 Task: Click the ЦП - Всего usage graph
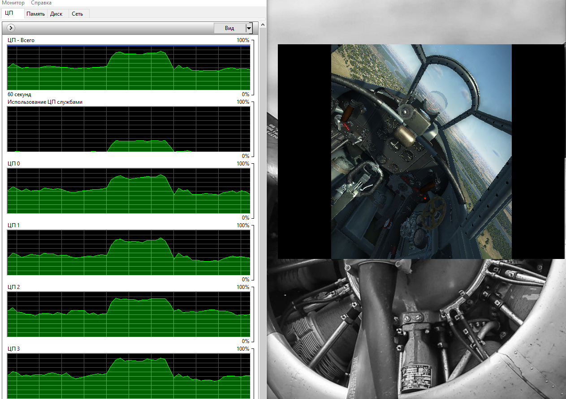pos(129,68)
